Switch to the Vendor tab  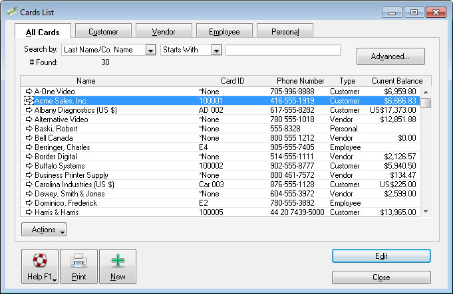164,31
